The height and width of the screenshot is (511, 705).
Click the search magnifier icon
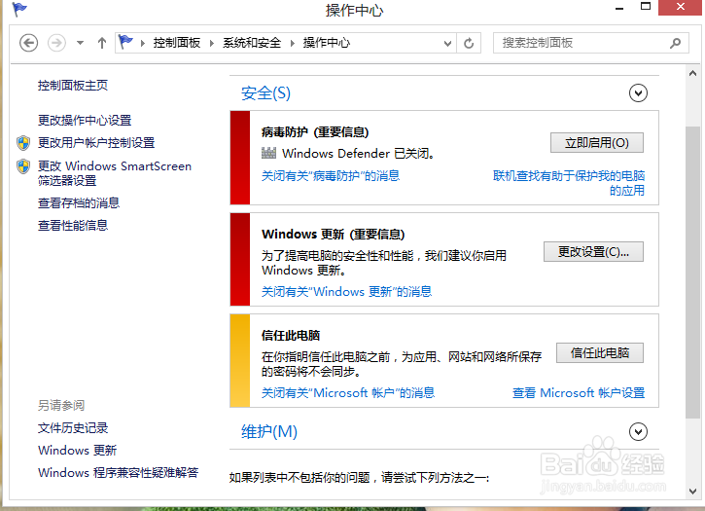coord(675,43)
